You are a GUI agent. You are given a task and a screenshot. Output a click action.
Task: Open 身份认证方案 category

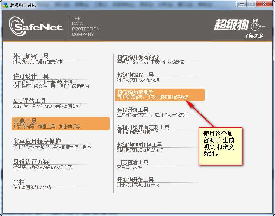(31, 161)
